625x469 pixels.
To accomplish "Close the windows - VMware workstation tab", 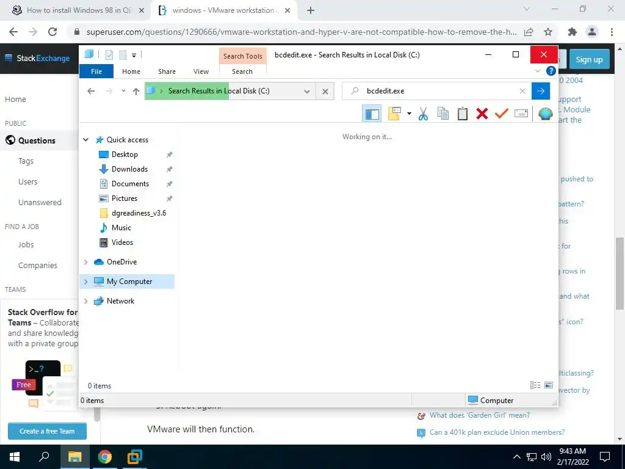I will [x=287, y=11].
